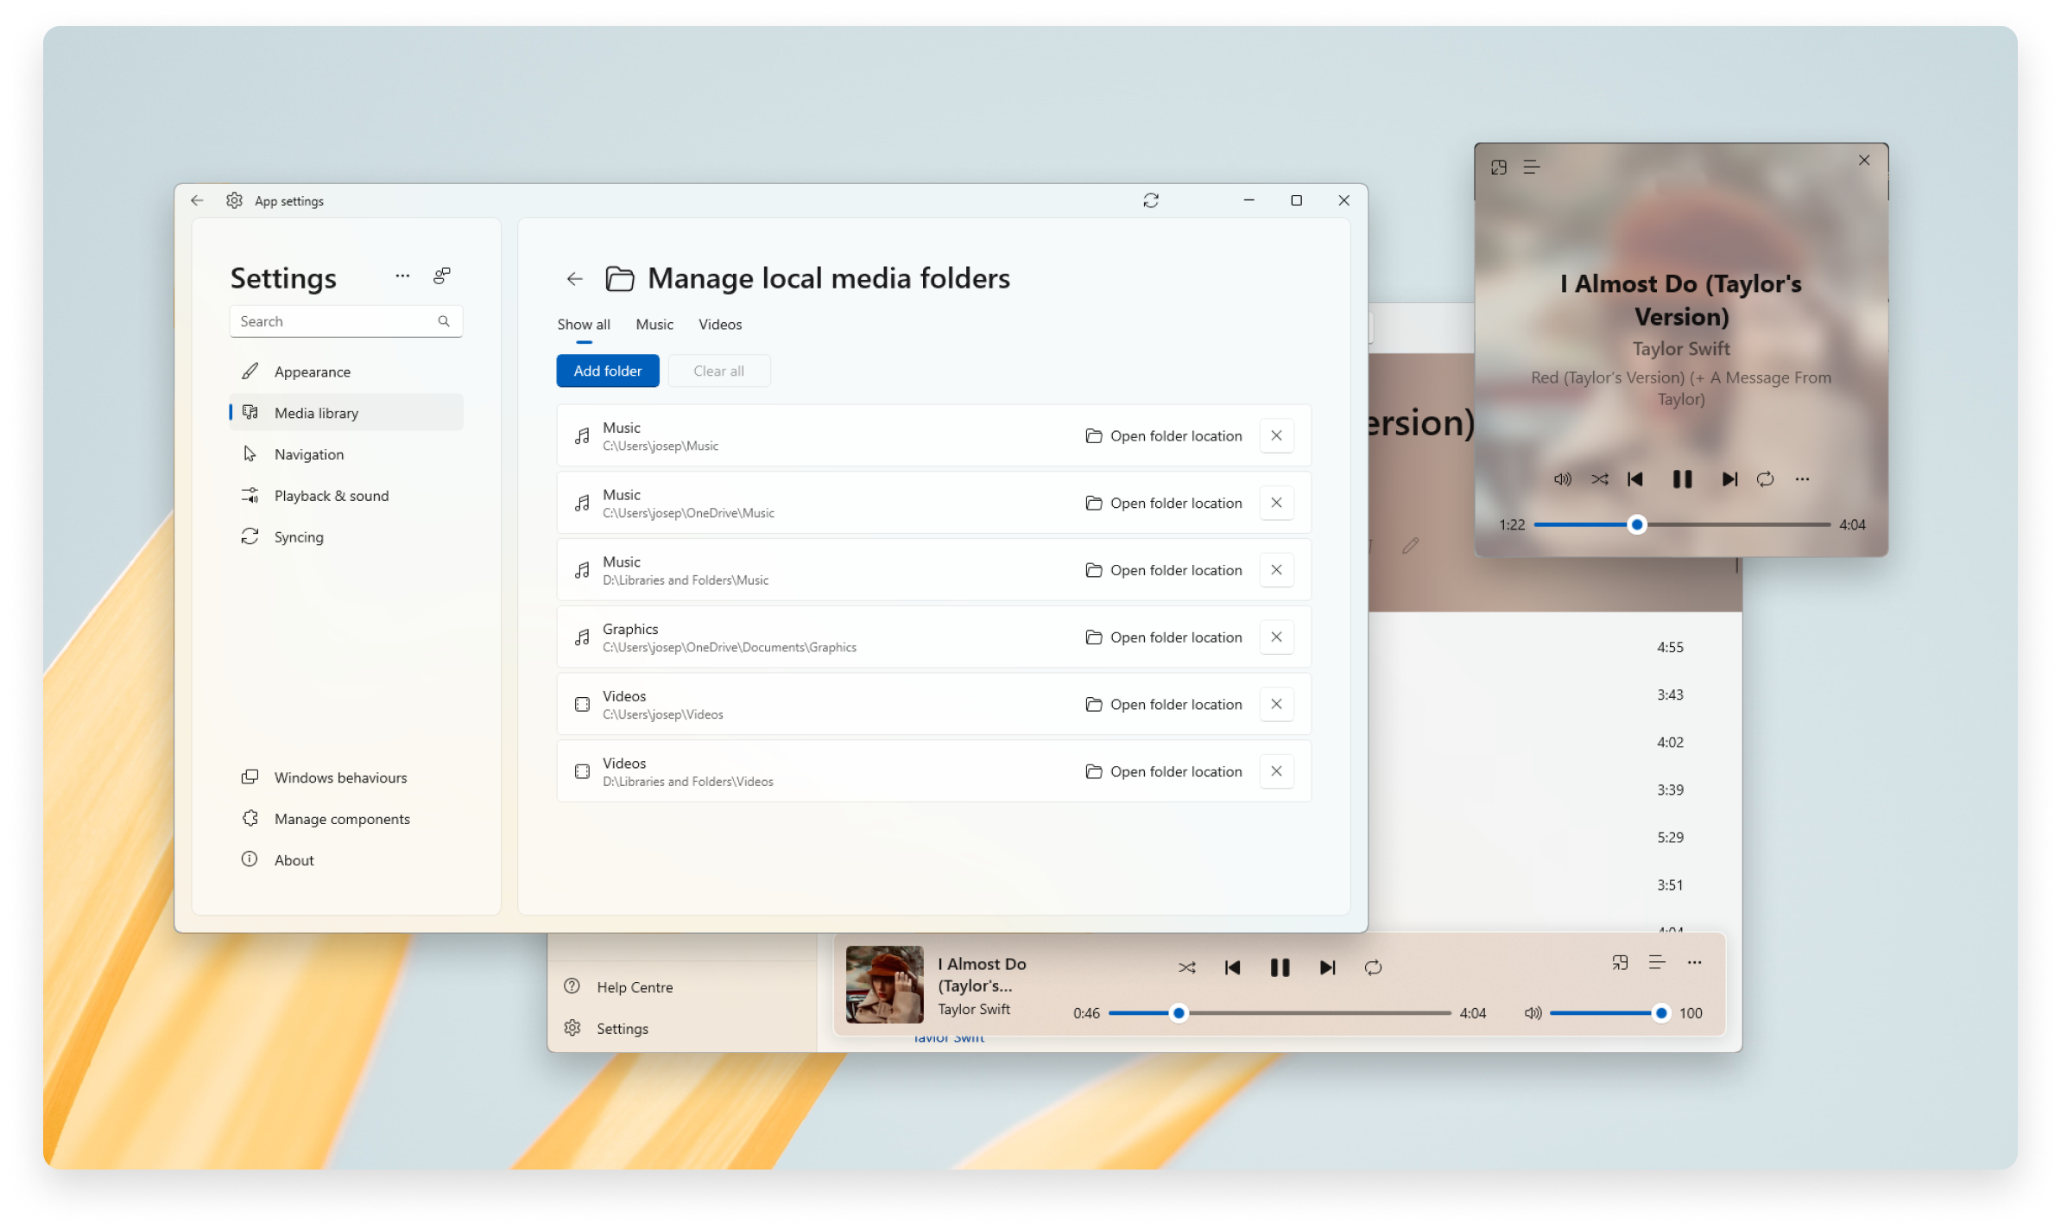Select Media library in settings sidebar
2061x1230 pixels.
[x=345, y=413]
